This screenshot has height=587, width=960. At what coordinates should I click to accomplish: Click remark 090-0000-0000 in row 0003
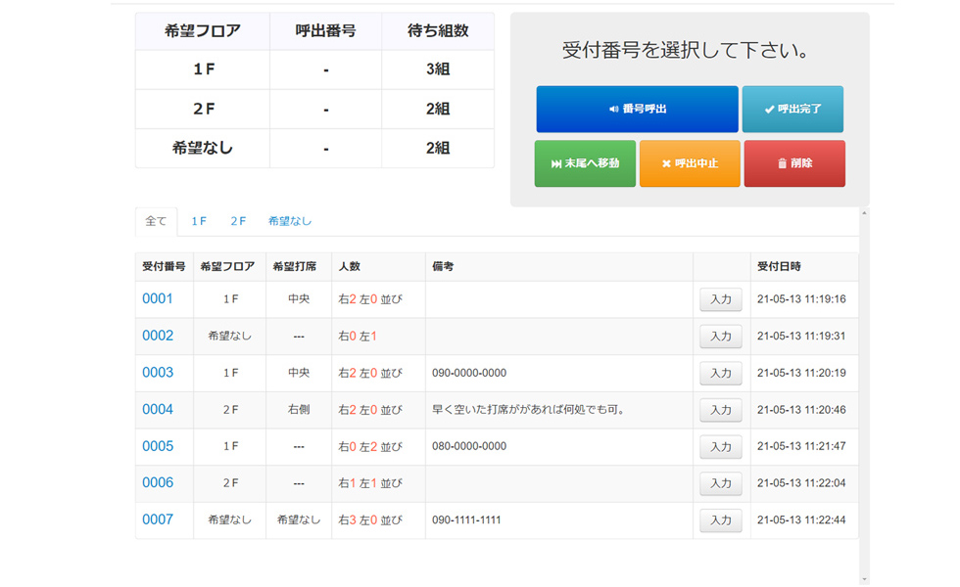pyautogui.click(x=469, y=373)
